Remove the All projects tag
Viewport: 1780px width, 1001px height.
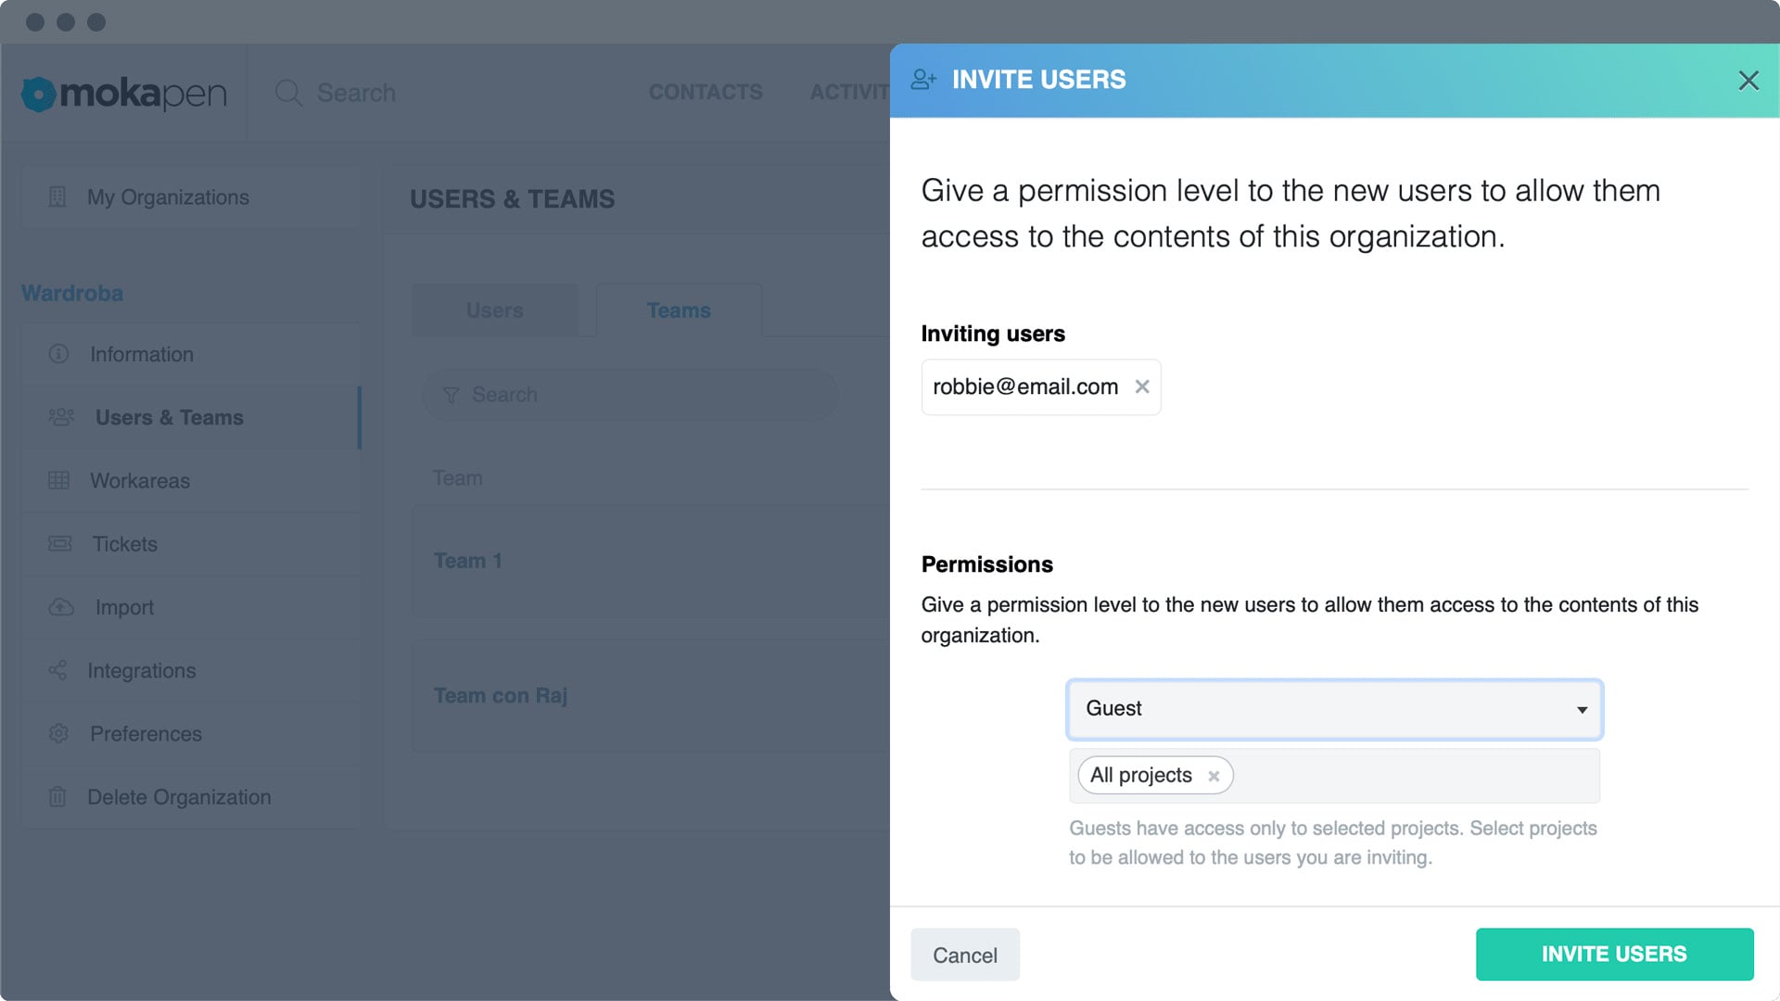1214,776
